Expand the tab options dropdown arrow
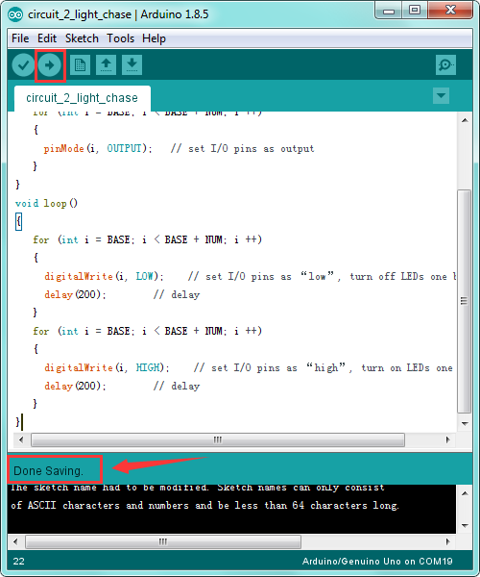480x577 pixels. [x=441, y=95]
